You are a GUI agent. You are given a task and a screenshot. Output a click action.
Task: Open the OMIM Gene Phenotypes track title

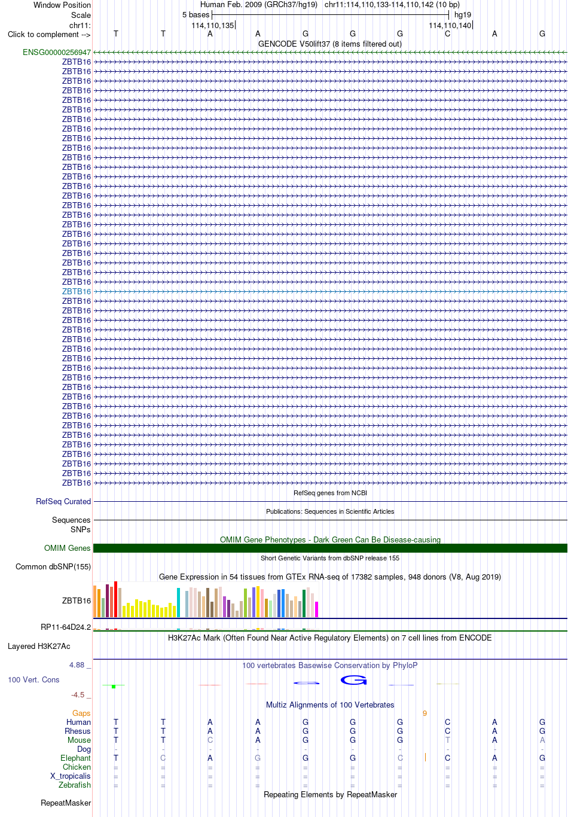[330, 539]
